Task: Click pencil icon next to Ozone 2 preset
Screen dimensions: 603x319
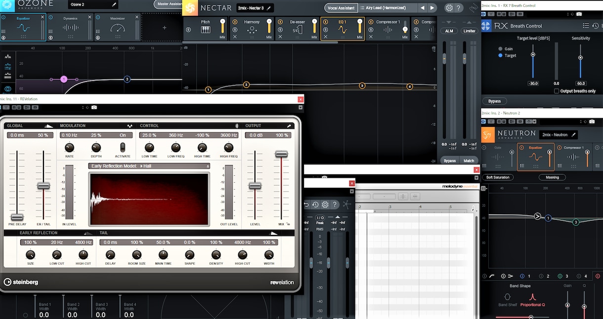Action: pos(115,4)
